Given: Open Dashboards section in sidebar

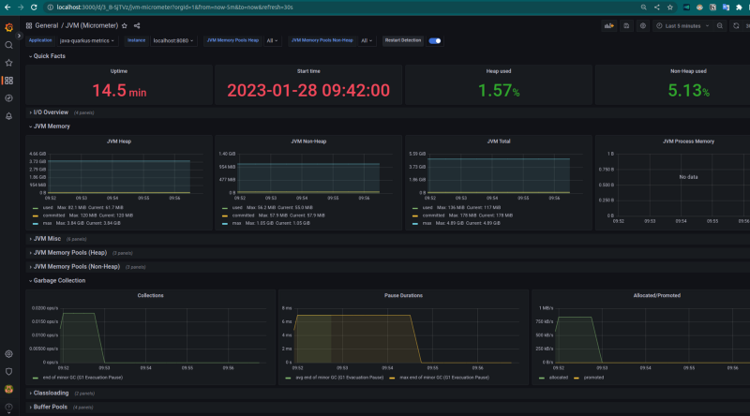Looking at the screenshot, I should (8, 81).
